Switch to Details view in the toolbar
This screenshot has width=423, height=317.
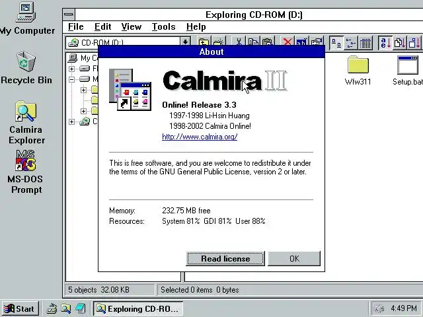(365, 43)
